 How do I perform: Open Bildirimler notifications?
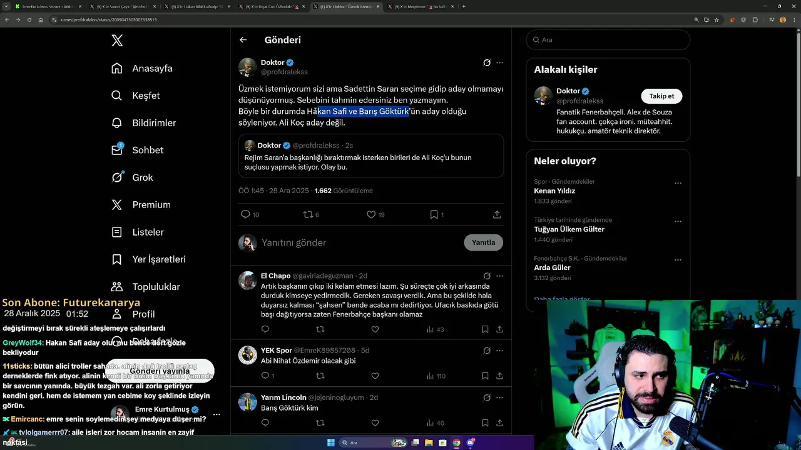click(143, 123)
